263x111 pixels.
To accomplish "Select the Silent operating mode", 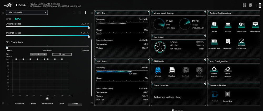I will pos(33,104).
